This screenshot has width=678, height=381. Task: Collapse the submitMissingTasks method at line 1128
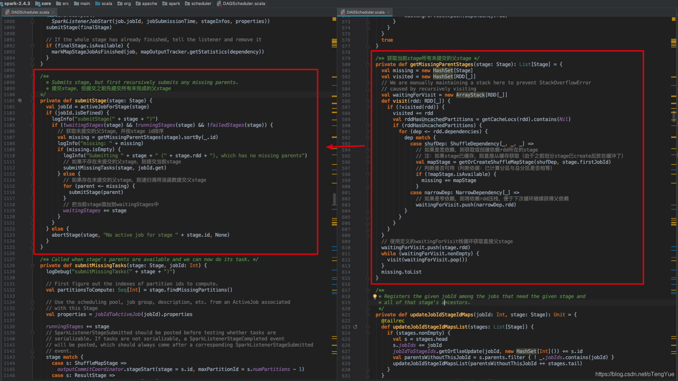(x=32, y=265)
